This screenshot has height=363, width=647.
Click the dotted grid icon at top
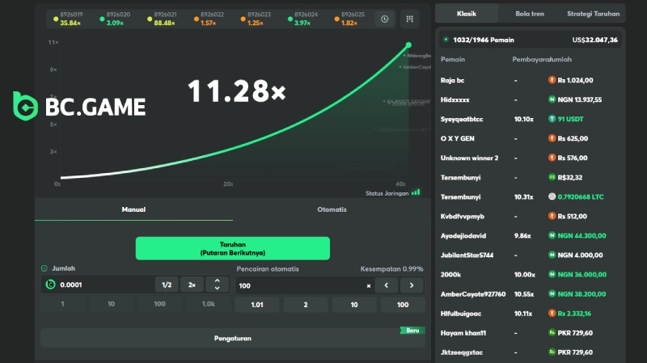pos(410,19)
